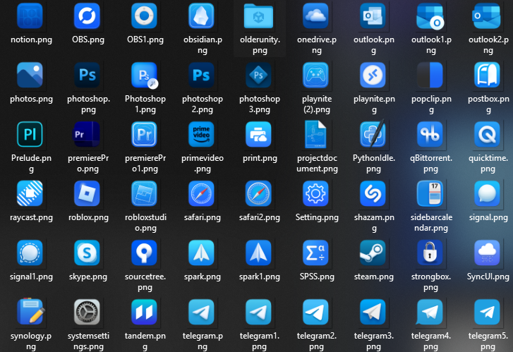Select the signal.png speech bubble icon

[487, 193]
